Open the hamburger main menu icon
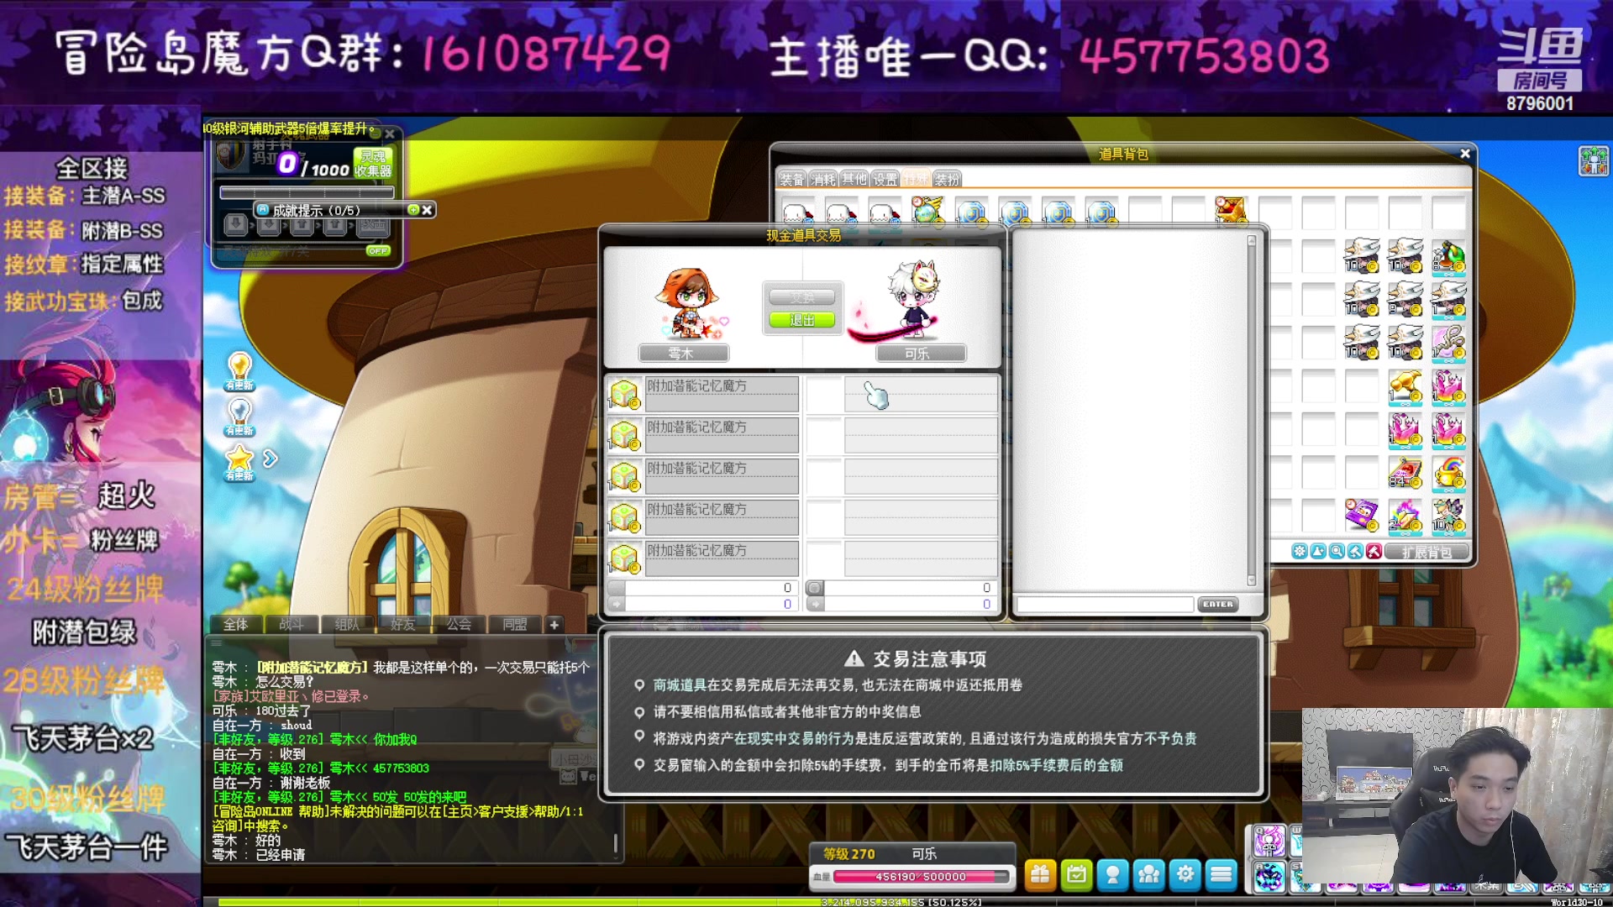Screen dimensions: 1613x907 pos(1222,875)
